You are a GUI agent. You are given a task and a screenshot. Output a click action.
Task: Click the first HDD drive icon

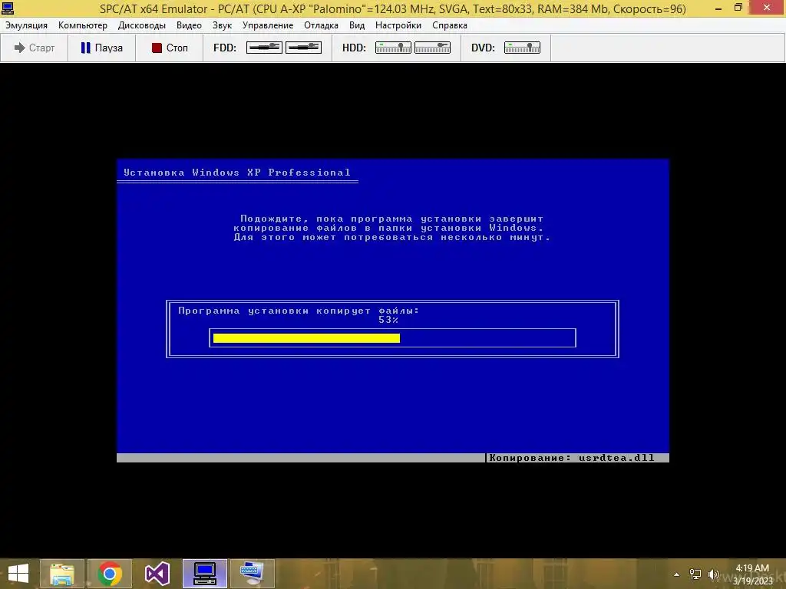(393, 47)
